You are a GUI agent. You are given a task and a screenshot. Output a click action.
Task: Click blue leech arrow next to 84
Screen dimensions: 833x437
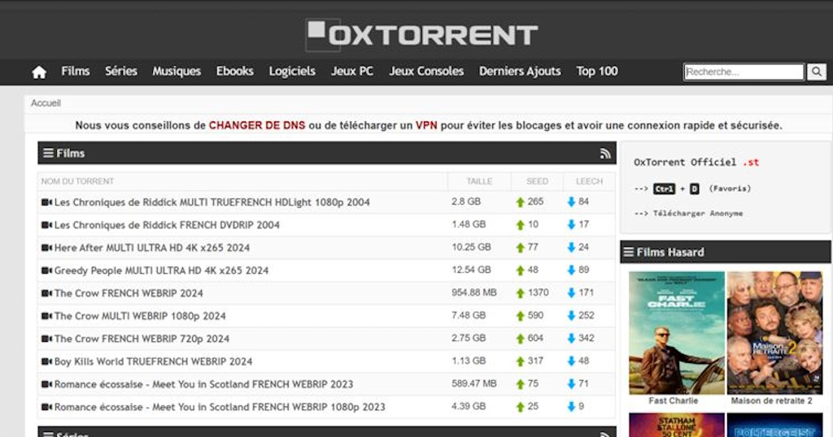coord(571,201)
